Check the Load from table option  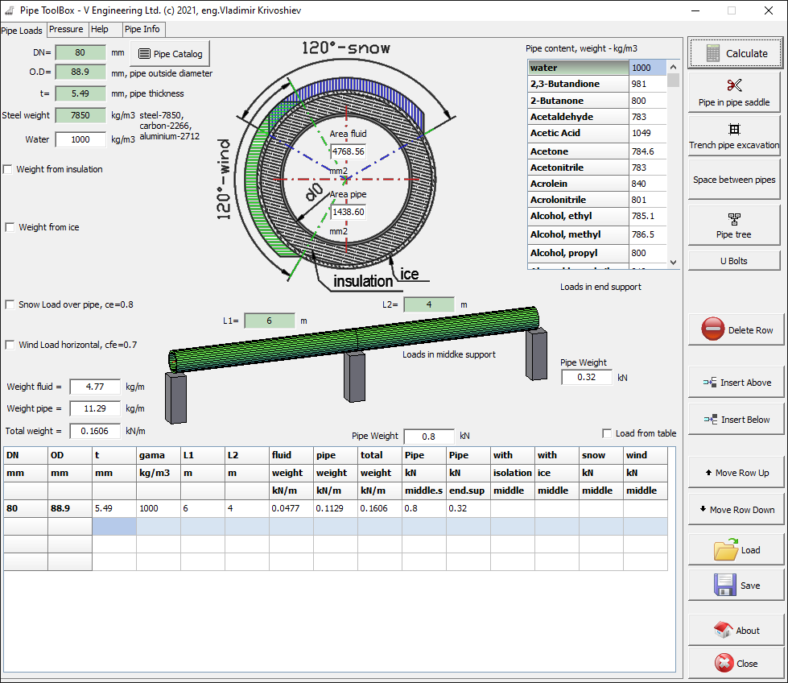pyautogui.click(x=608, y=433)
